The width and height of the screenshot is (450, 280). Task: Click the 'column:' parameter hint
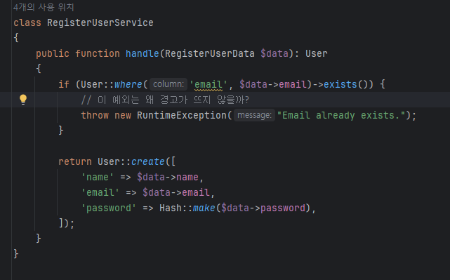coord(168,84)
